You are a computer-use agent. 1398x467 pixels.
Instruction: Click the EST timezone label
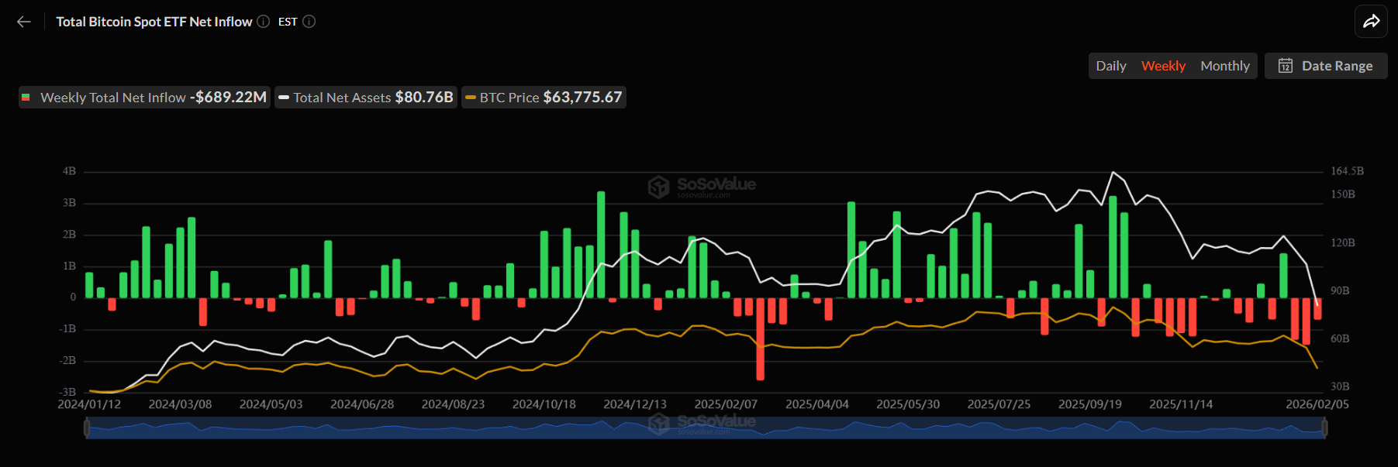pos(288,22)
